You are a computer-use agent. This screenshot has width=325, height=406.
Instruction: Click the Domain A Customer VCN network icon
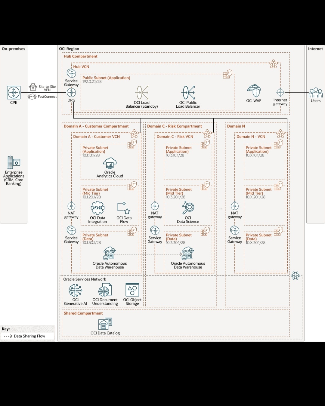click(134, 134)
